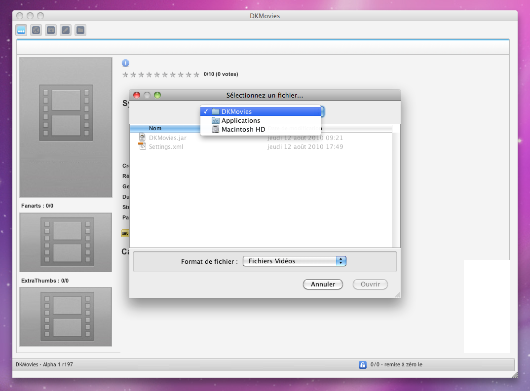Click the blue info icon above the rating
The width and height of the screenshot is (530, 391).
[x=125, y=63]
